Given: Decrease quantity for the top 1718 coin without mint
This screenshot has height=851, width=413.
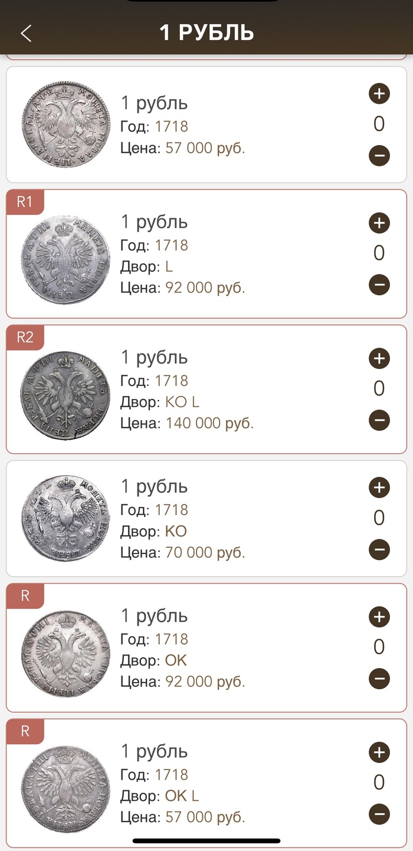Looking at the screenshot, I should click(x=379, y=156).
